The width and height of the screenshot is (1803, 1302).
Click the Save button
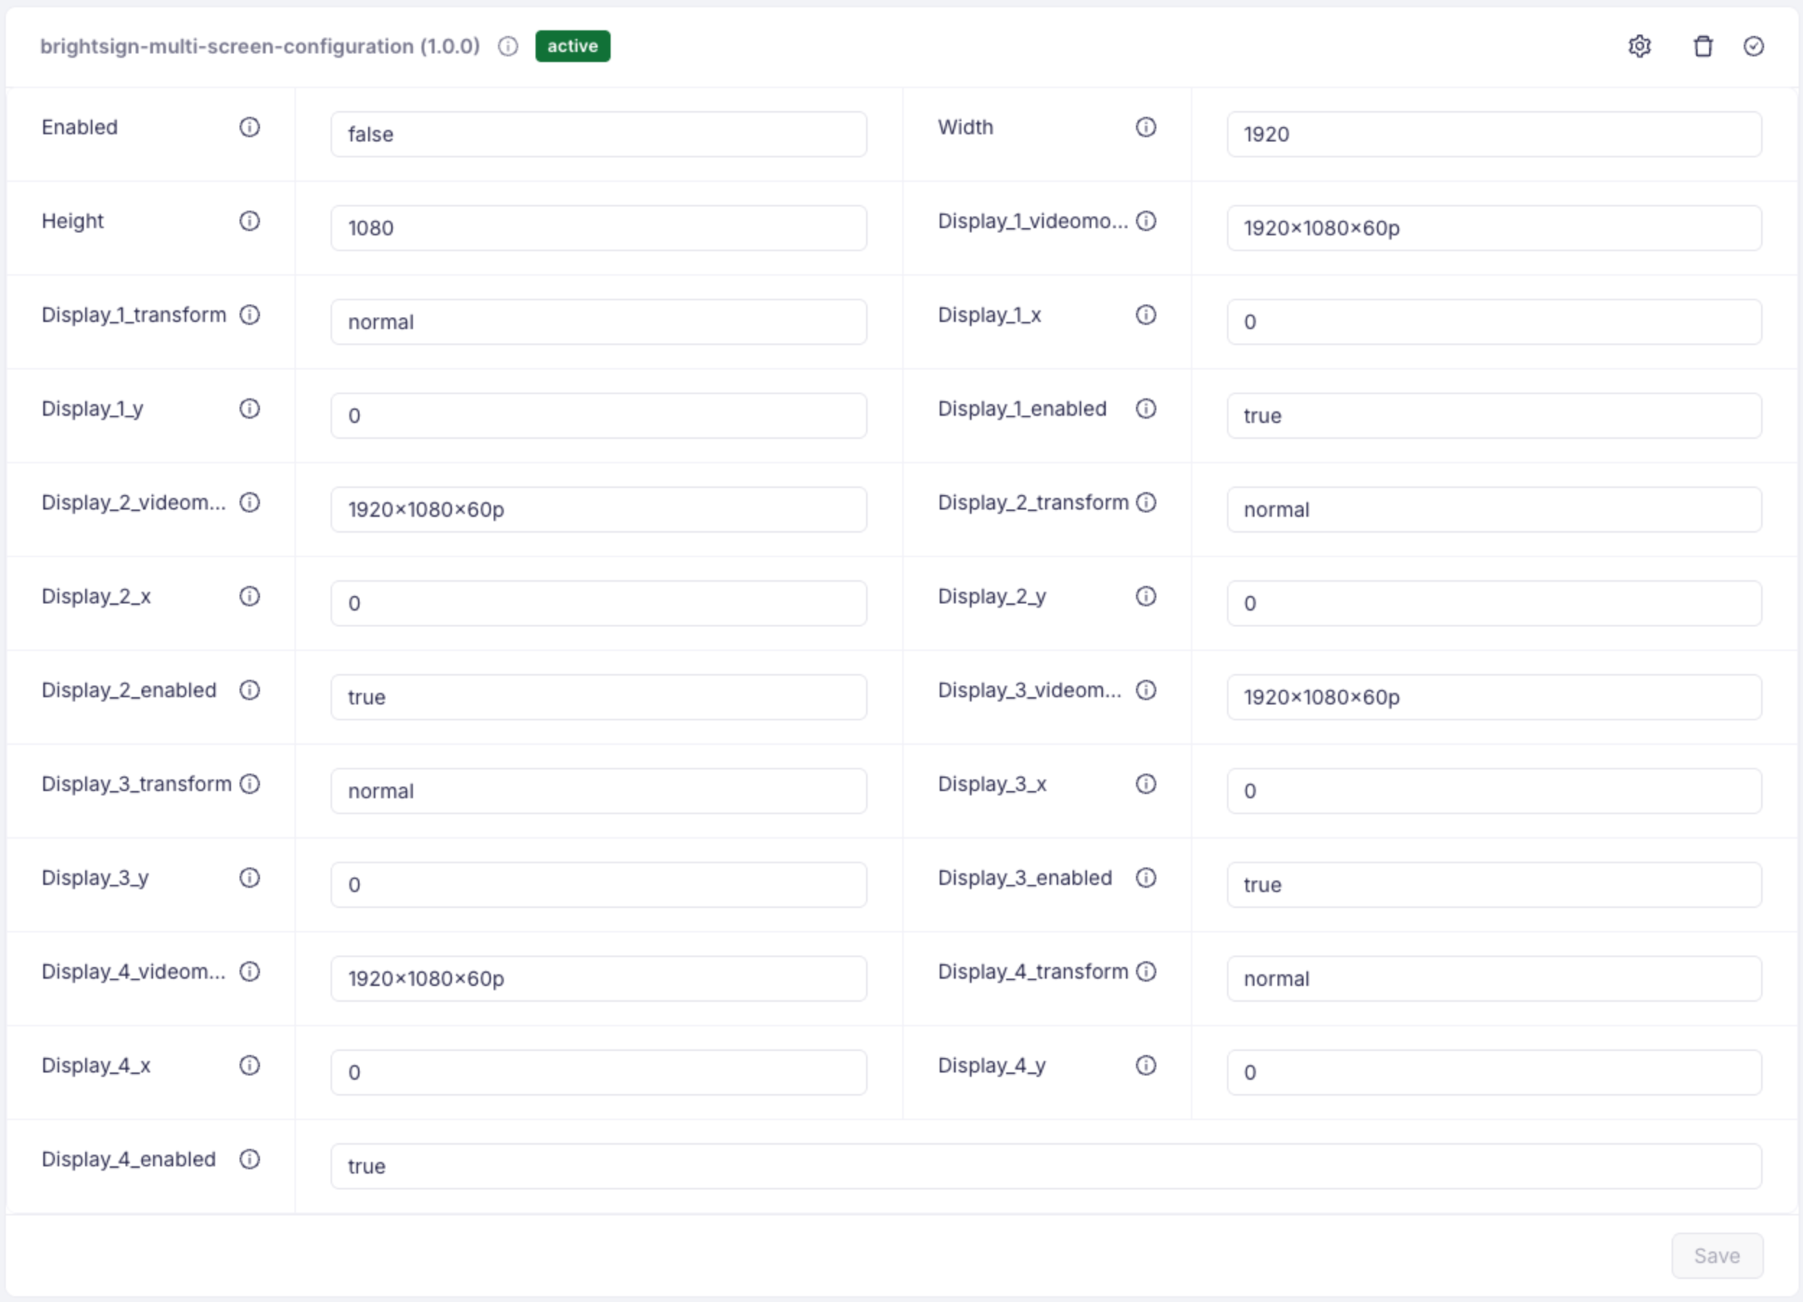pyautogui.click(x=1717, y=1256)
